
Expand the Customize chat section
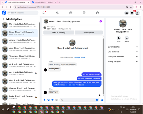click(123, 47)
